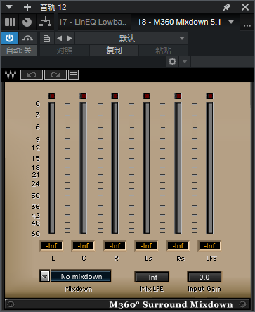Open the Mixdown mode dropdown arrow
The image size is (255, 312).
44,276
